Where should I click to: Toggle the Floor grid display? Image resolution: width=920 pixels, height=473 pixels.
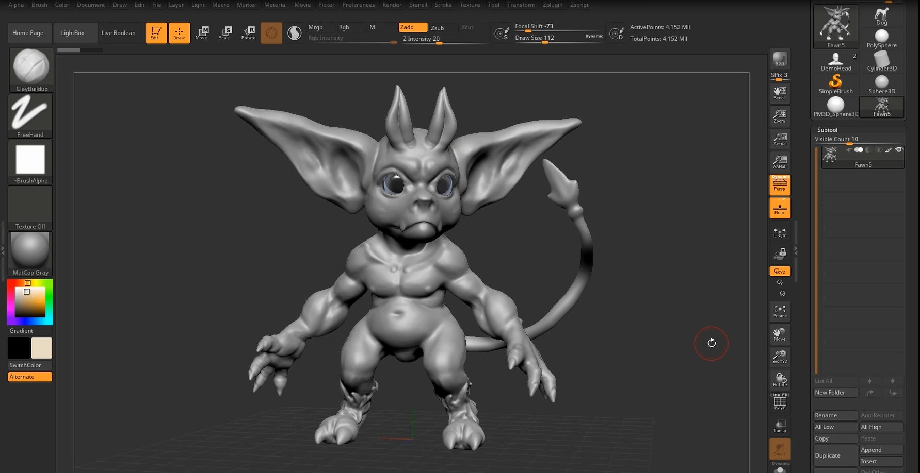[780, 208]
